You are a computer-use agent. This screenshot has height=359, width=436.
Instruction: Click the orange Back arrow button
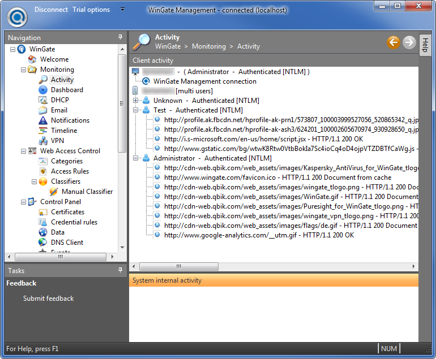(394, 42)
